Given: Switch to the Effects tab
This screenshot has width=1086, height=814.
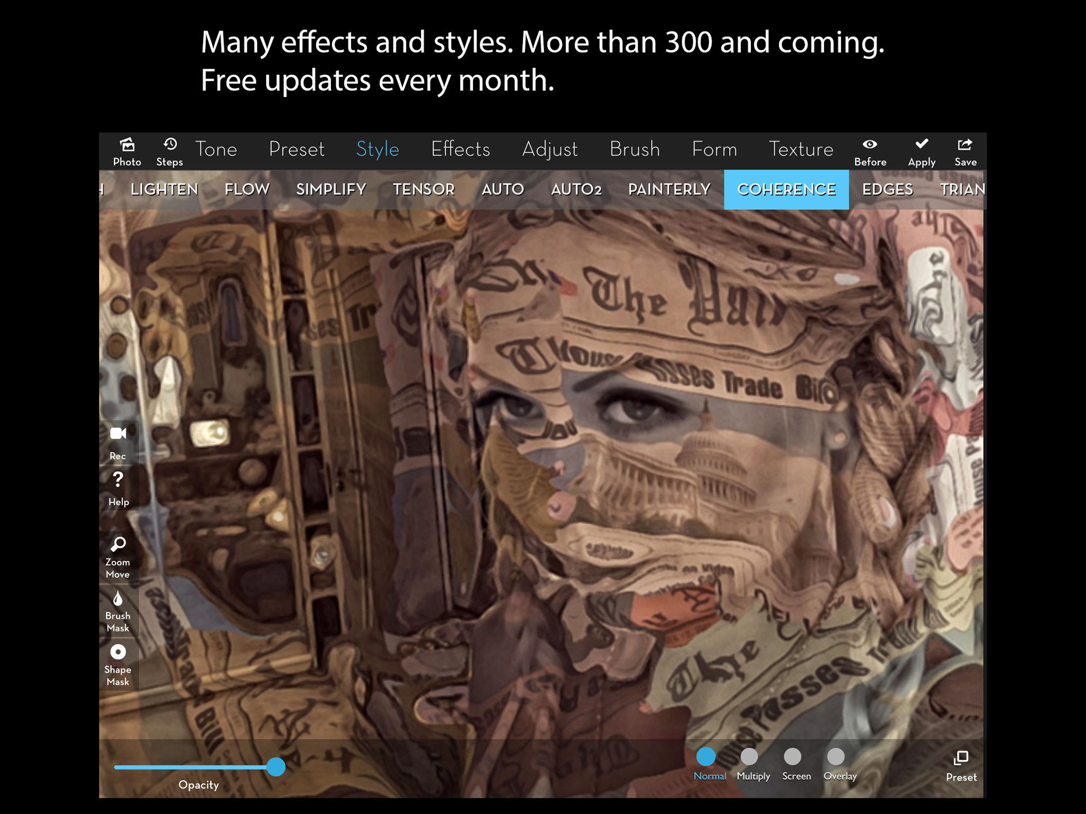Looking at the screenshot, I should coord(461,149).
